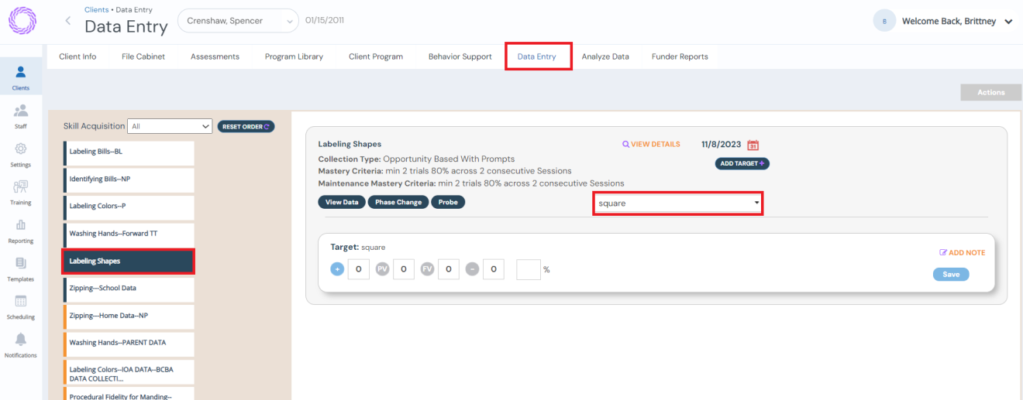Expand the Crenshaw, Spencer client dropdown

click(238, 21)
